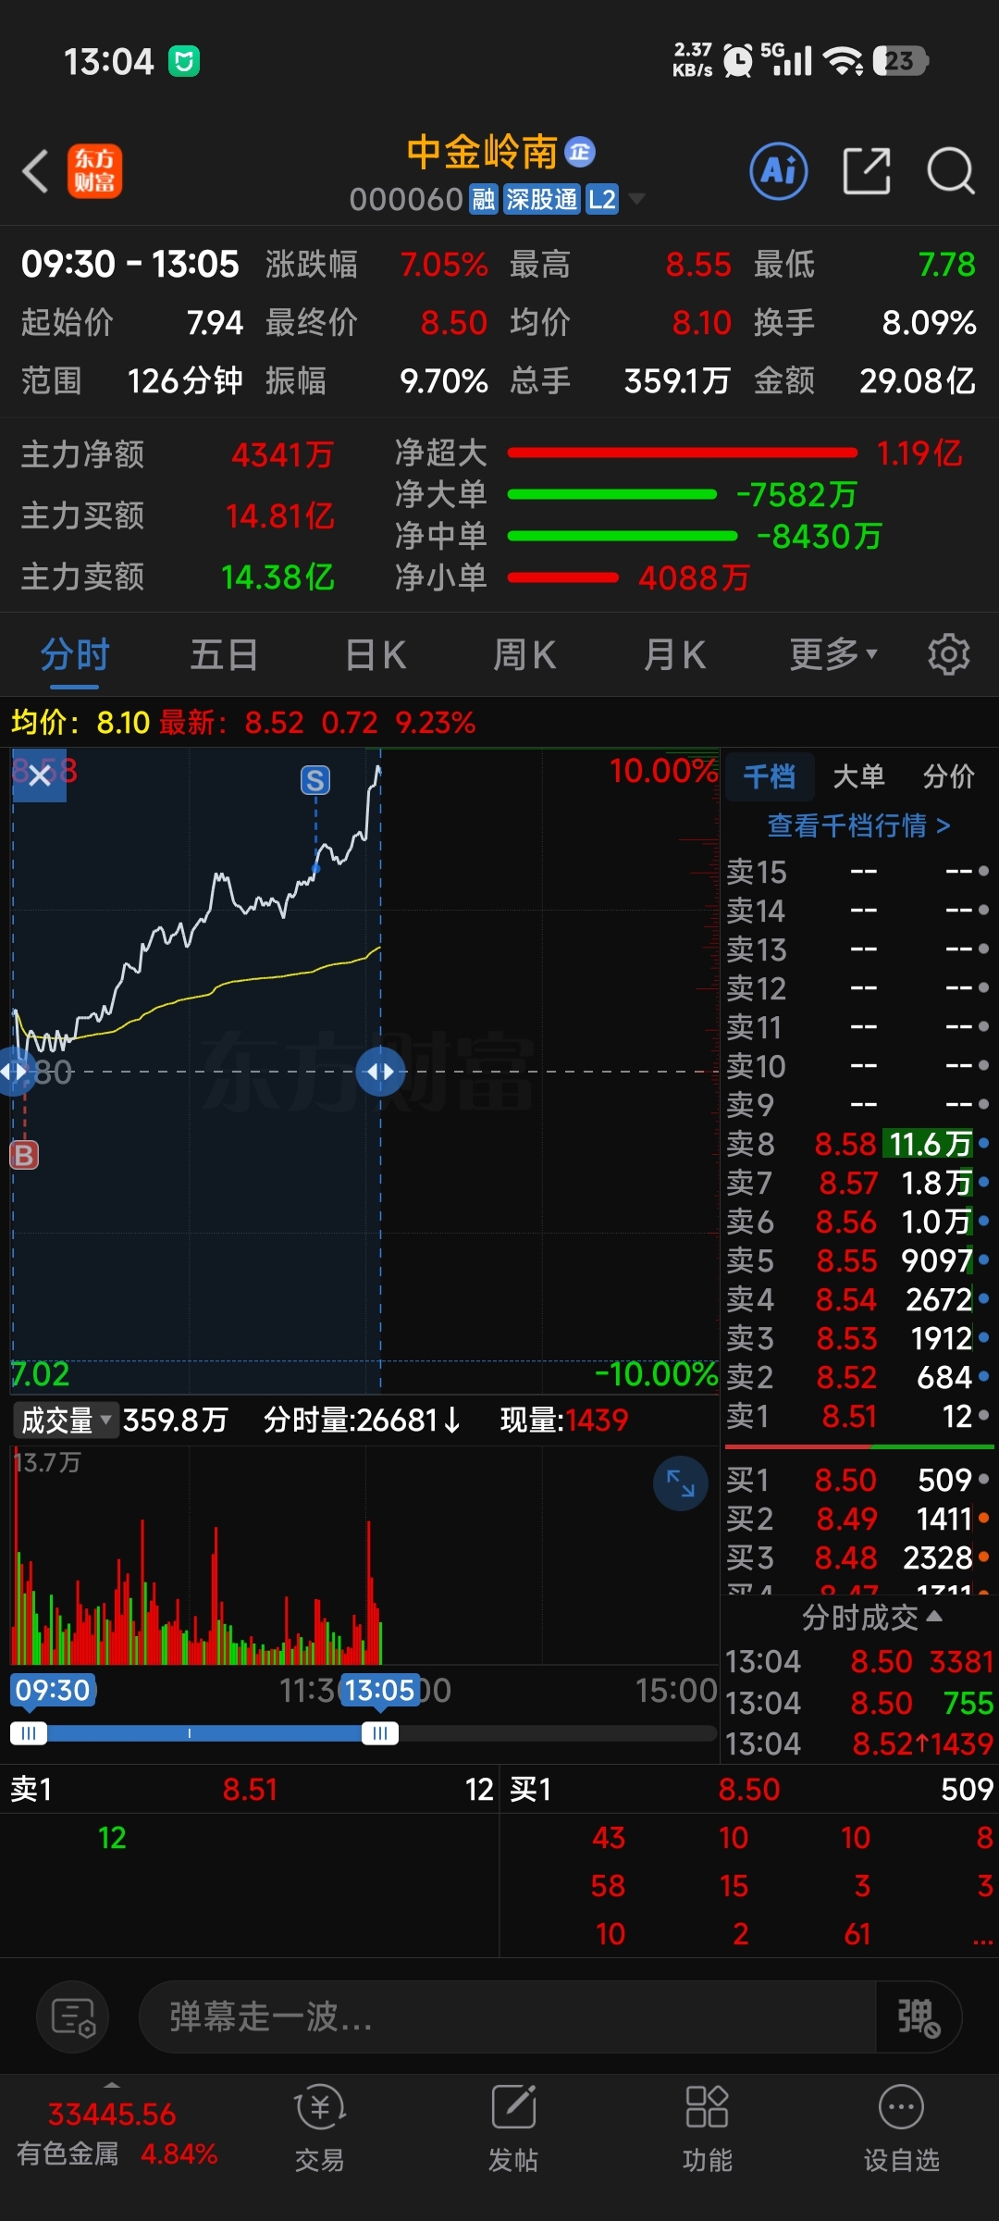Open the search magnifier icon
Screen dimensions: 999x2221
[951, 171]
